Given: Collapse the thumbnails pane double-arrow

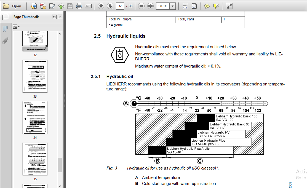Looking at the screenshot, I should pos(54,17).
